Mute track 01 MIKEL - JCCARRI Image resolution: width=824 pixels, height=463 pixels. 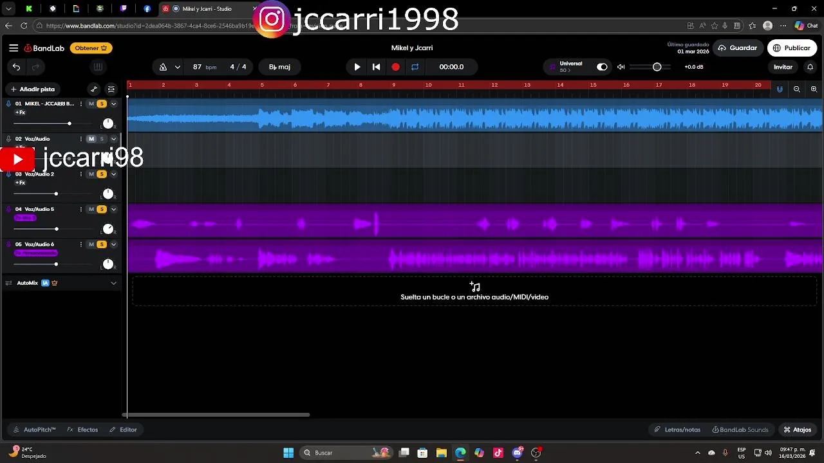pyautogui.click(x=91, y=104)
